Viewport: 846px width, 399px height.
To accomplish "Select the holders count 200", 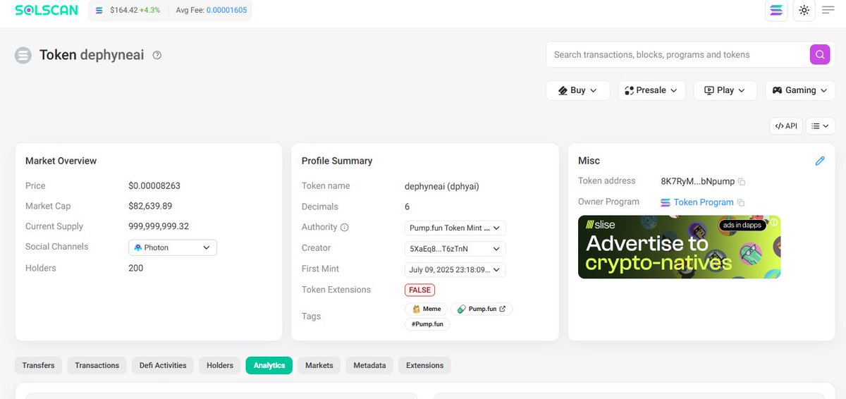I will coord(135,268).
